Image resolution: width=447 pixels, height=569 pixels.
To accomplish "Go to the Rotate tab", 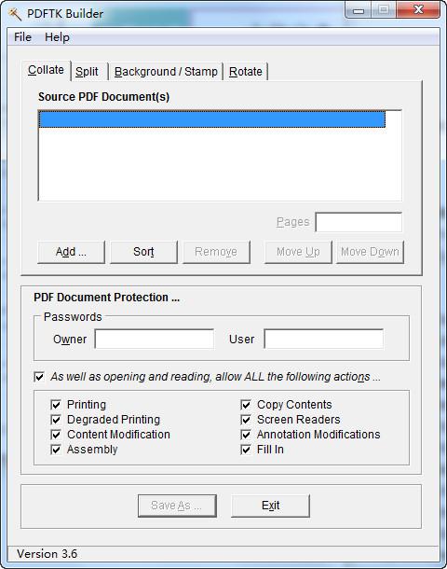I will coord(245,72).
